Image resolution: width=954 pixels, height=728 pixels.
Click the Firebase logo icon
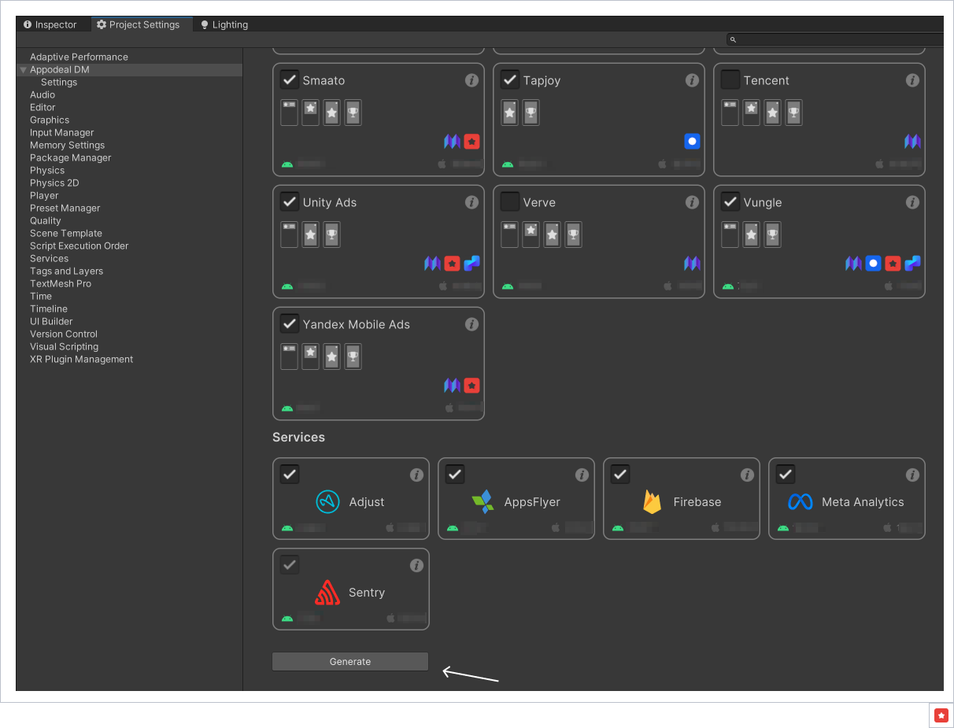(x=652, y=502)
